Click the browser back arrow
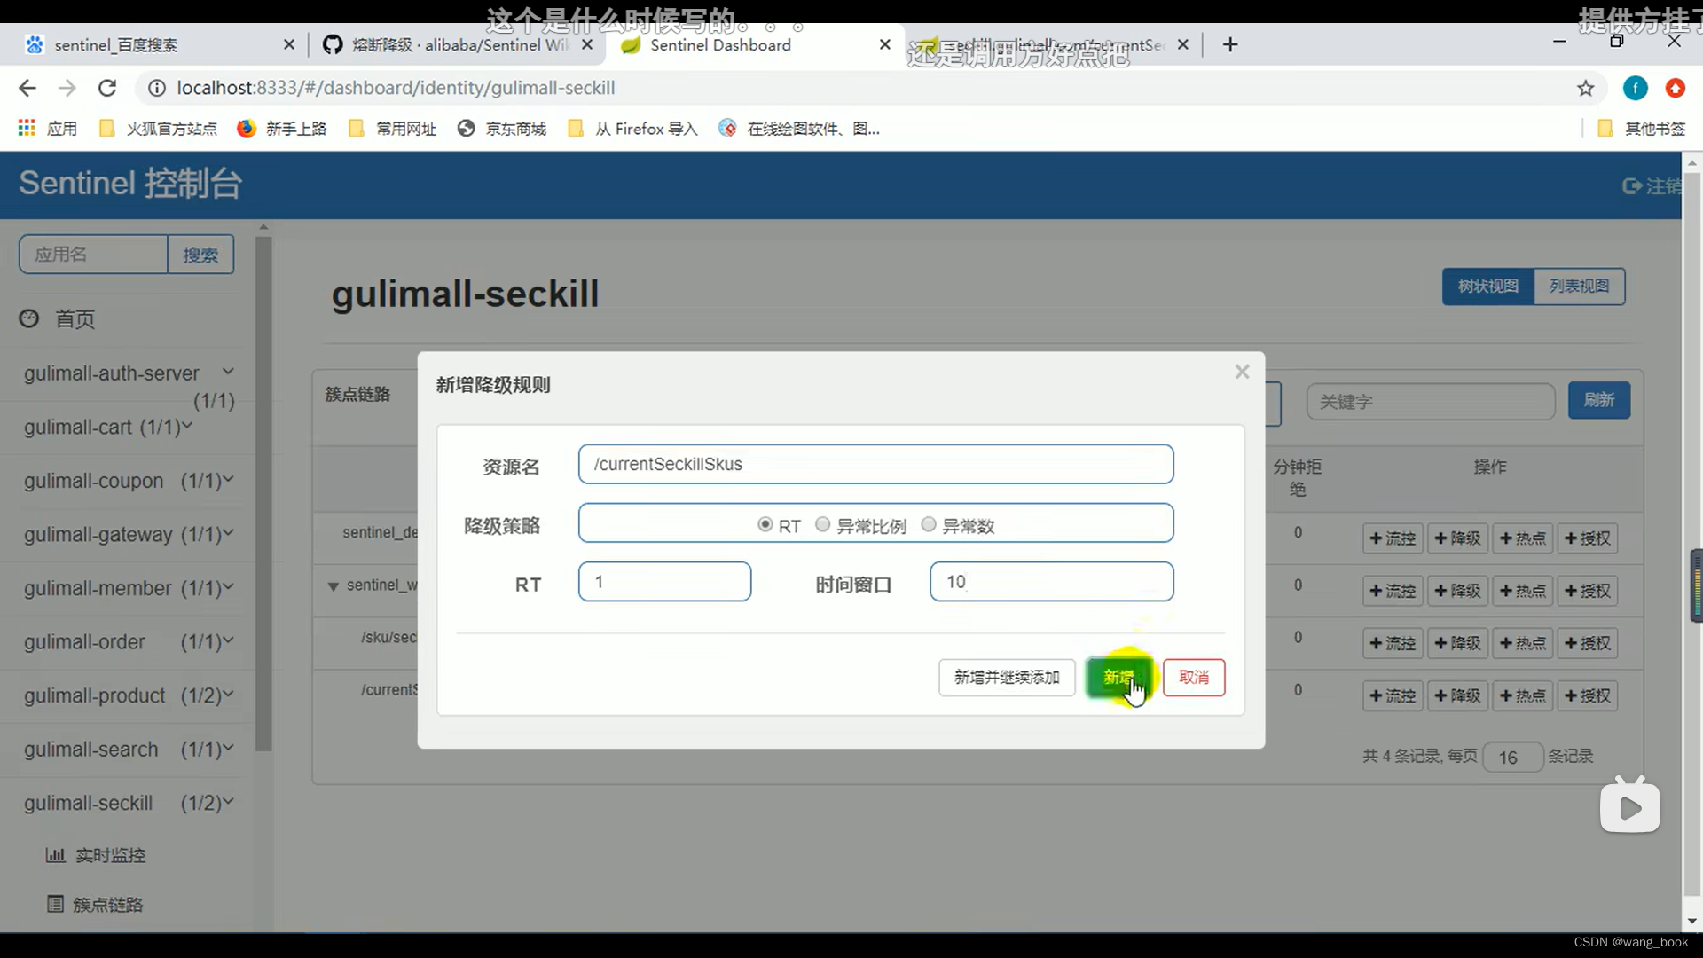 27,88
